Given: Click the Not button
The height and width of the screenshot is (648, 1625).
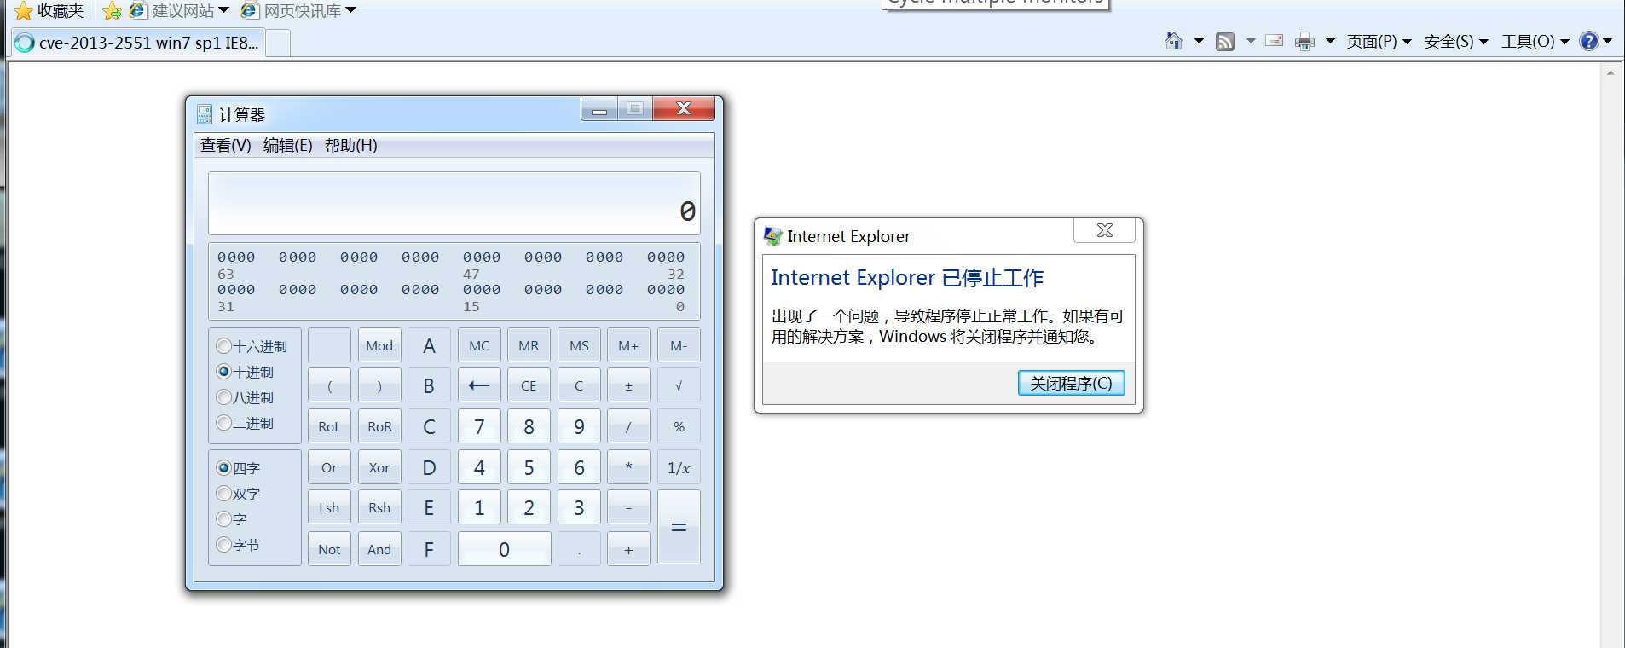Looking at the screenshot, I should coord(329,549).
